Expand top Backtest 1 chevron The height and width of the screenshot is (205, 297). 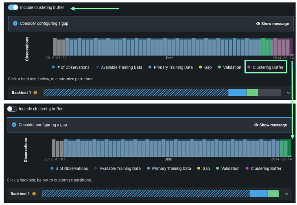point(288,93)
